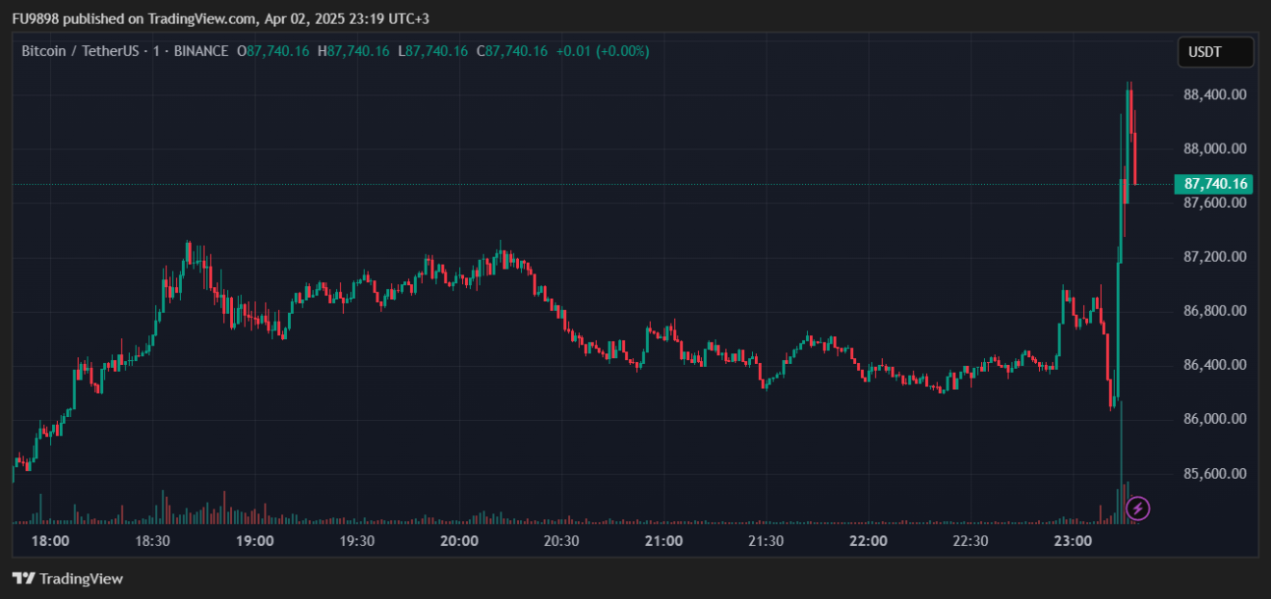This screenshot has height=599, width=1271.
Task: Click the purple lightning bolt icon
Action: (1137, 508)
